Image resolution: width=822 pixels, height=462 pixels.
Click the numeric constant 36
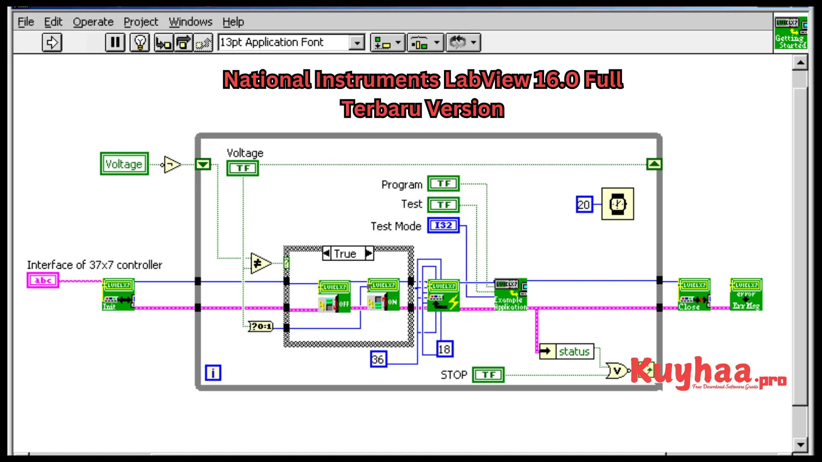point(378,359)
